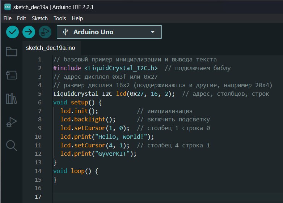Open the Help menu
283x203 pixels.
(x=77, y=18)
